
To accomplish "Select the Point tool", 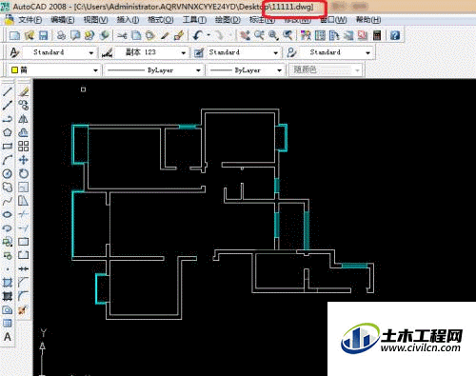I will pos(8,269).
